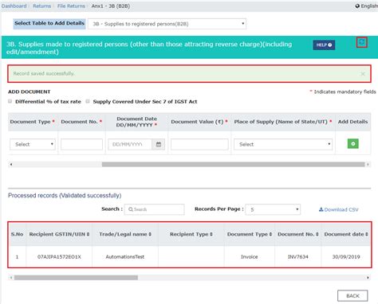
Task: Tick 'Differential % of tax rate' checkbox
Action: (10, 101)
